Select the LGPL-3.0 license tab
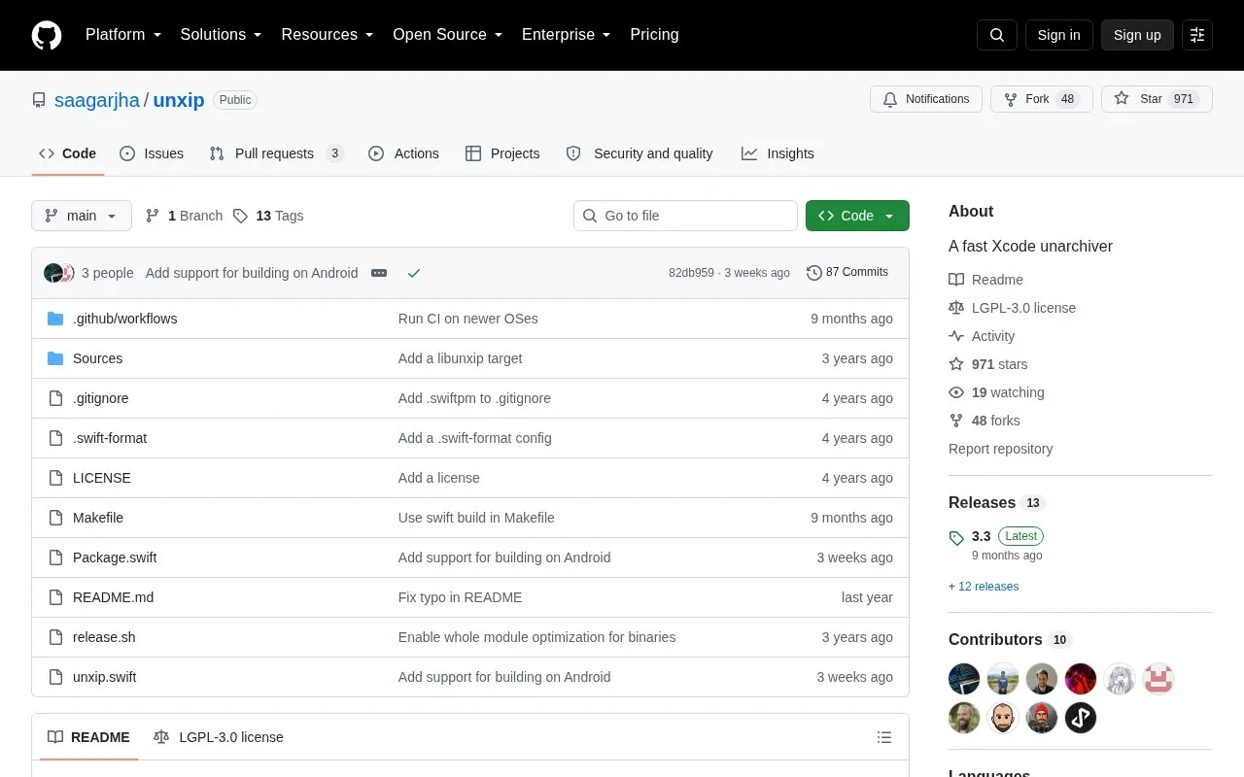This screenshot has height=777, width=1244. pos(219,737)
